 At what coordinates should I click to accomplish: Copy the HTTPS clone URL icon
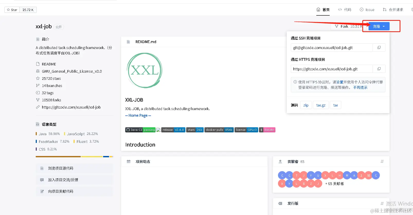pos(379,69)
